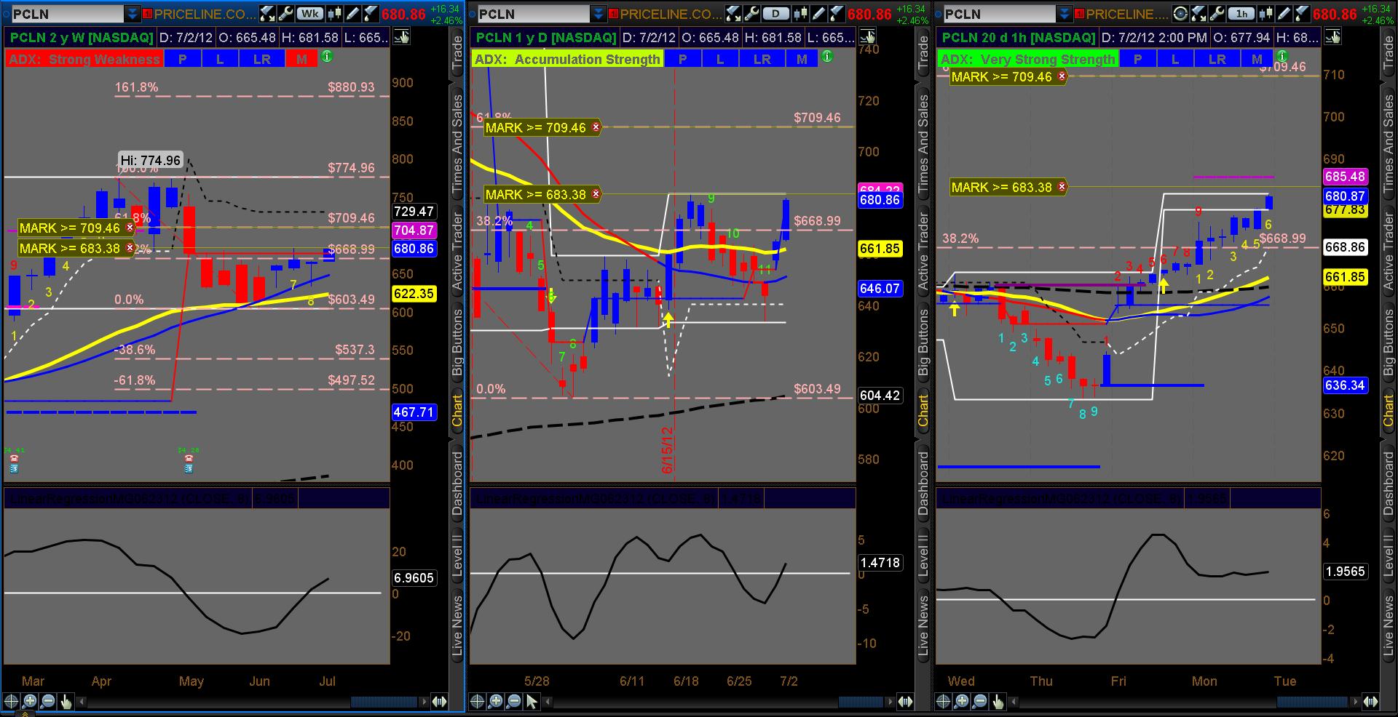Click the hand pointer icon beside daily chart header
Viewport: 1398px width, 717px height.
[867, 37]
